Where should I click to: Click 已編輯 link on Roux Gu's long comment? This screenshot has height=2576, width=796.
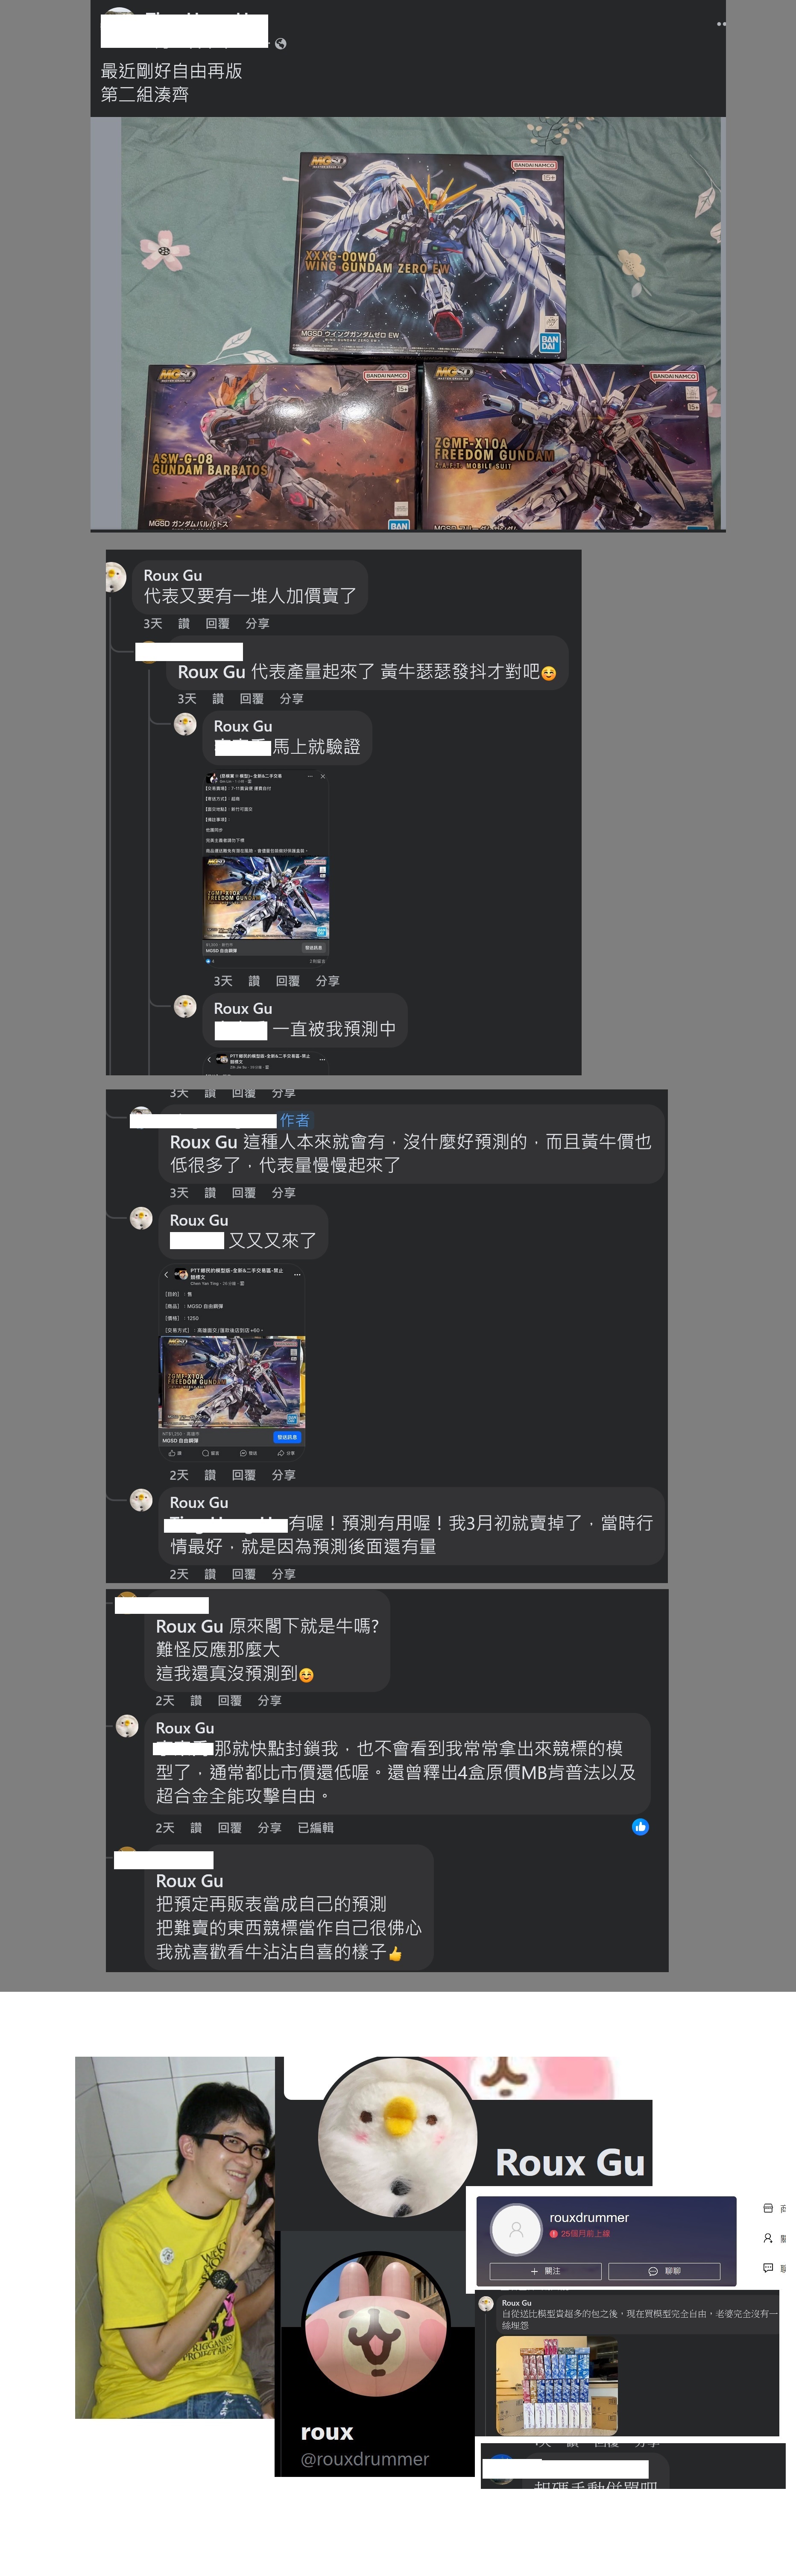(315, 1827)
